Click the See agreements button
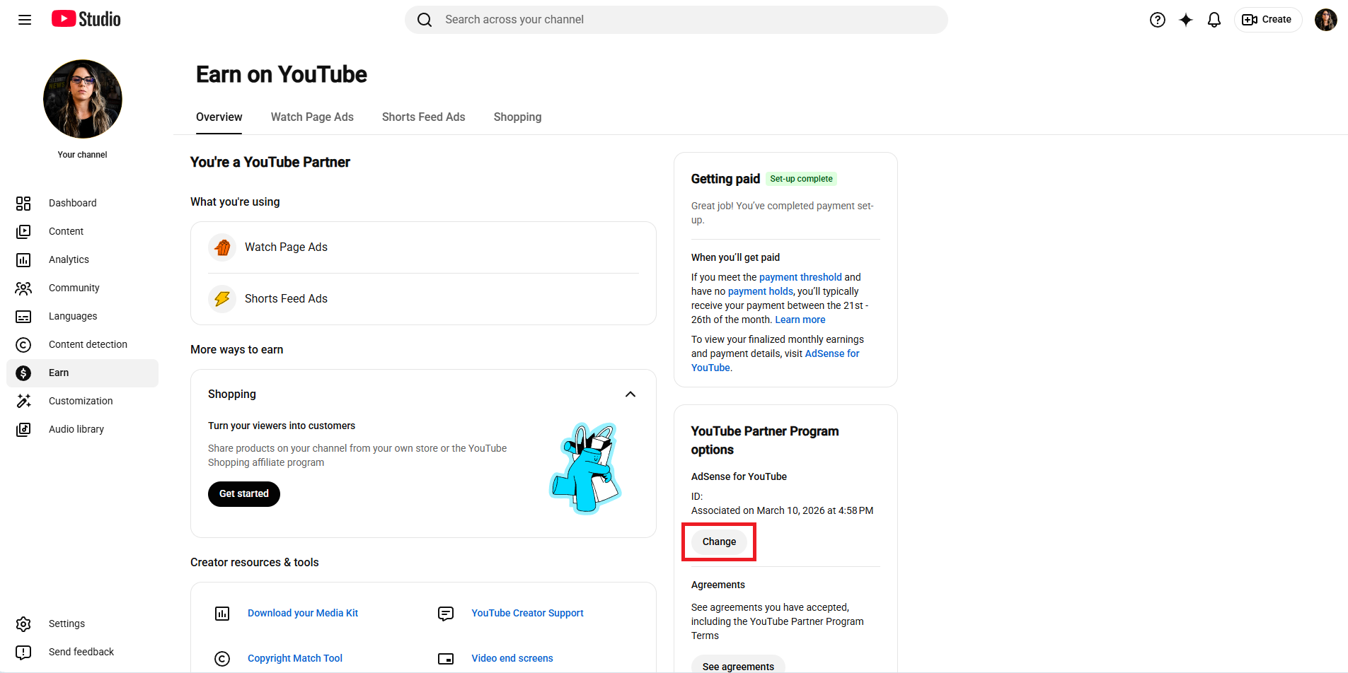The image size is (1348, 673). (738, 665)
